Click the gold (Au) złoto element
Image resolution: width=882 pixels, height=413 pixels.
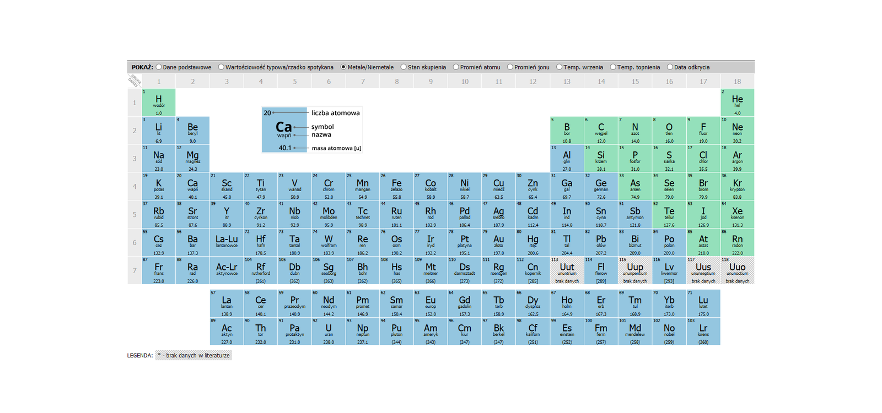pyautogui.click(x=498, y=242)
